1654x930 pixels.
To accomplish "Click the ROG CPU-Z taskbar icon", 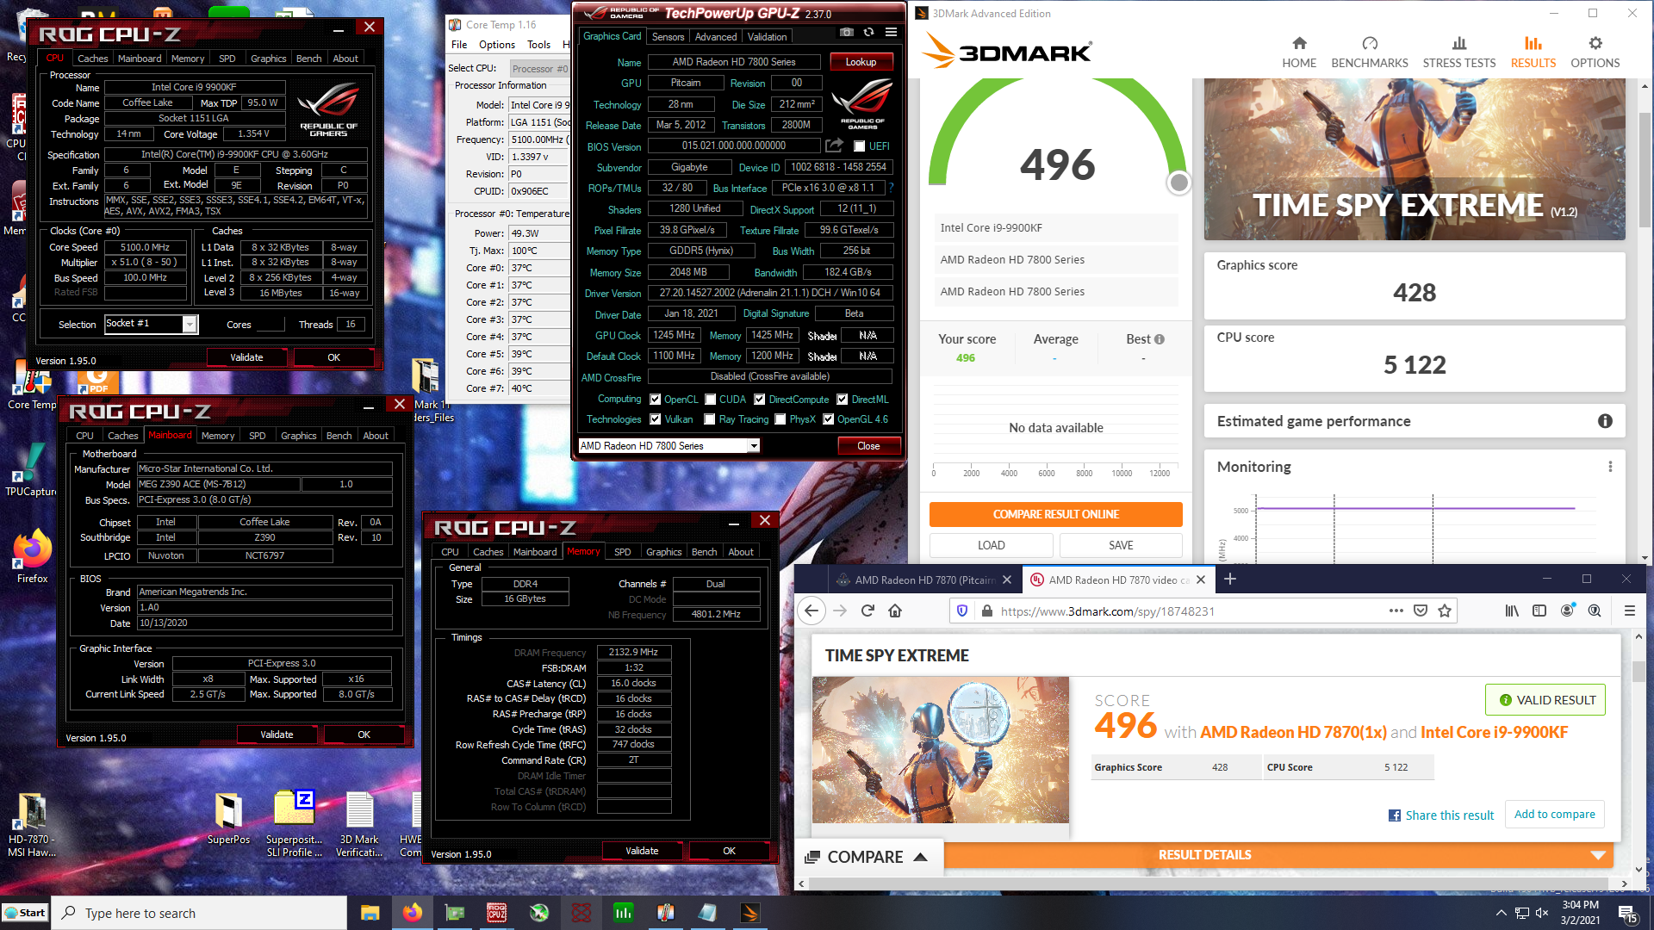I will tap(497, 913).
